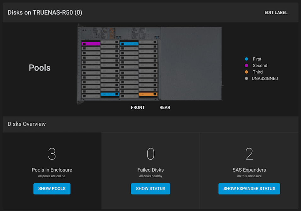Screen dimensions: 301x211
Task: Switch to the FRONT enclosure view
Action: click(x=138, y=107)
